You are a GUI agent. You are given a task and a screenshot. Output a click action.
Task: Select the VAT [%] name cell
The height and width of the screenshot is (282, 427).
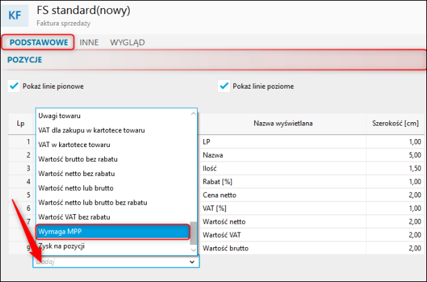[x=283, y=208]
